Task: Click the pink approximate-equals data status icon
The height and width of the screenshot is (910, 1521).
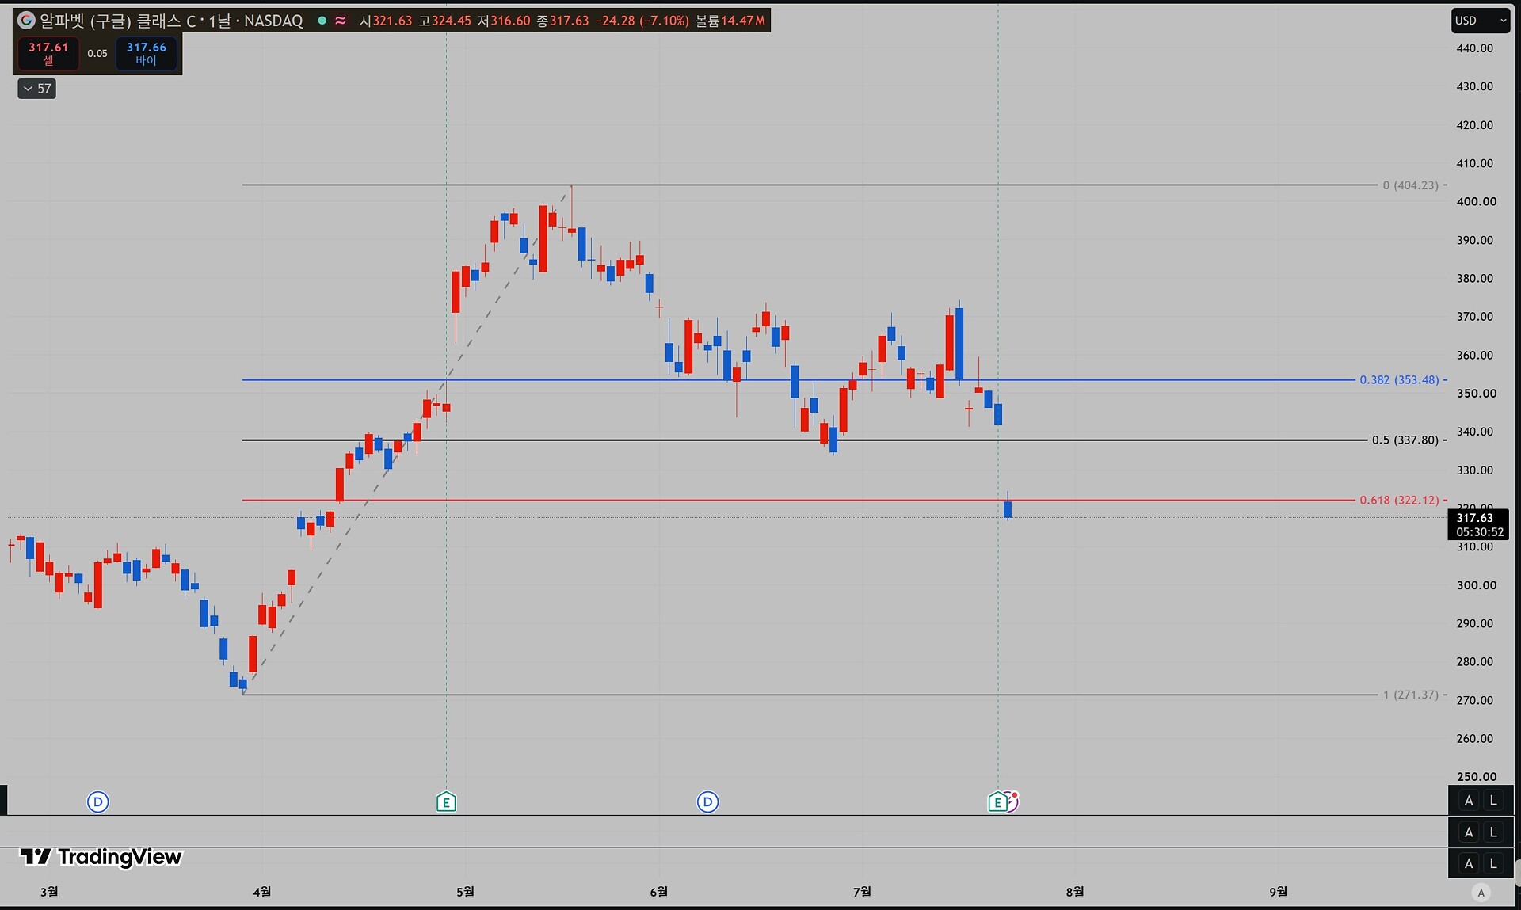Action: pos(341,21)
